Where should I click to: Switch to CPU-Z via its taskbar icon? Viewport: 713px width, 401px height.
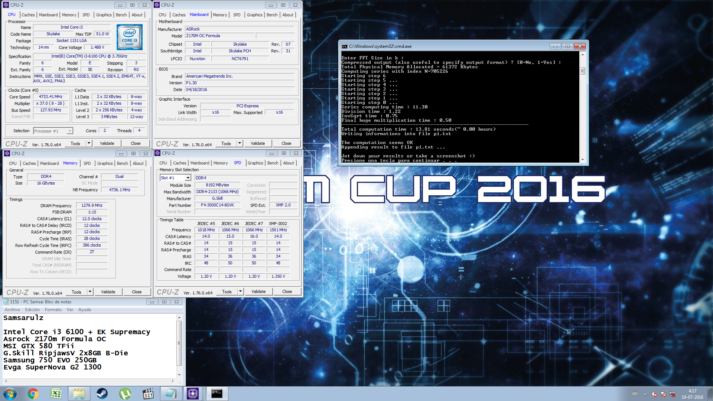(x=193, y=394)
